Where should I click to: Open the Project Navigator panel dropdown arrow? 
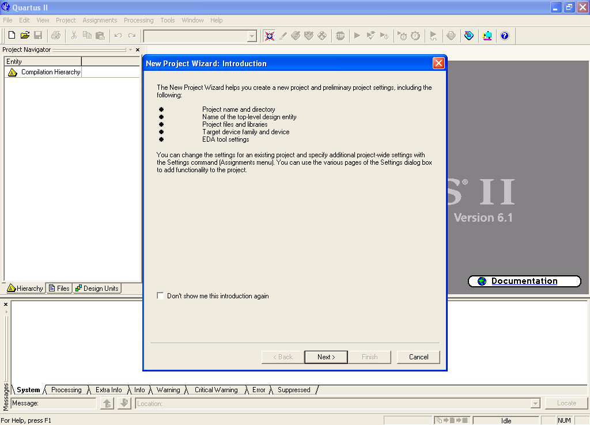[131, 50]
